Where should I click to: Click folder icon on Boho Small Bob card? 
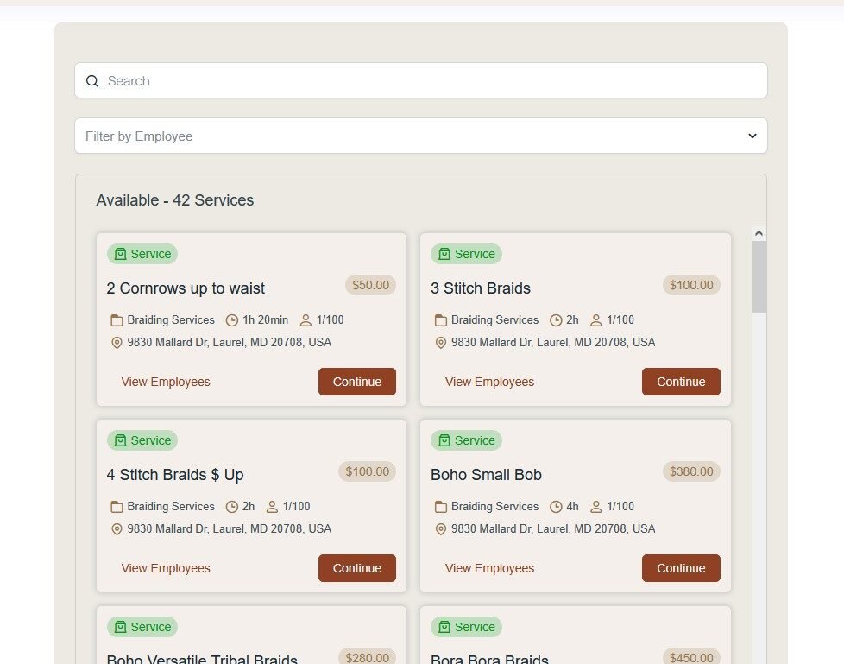(441, 507)
